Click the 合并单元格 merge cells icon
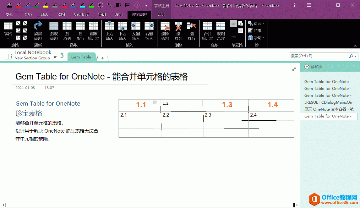360x208 pixels. pos(208,25)
